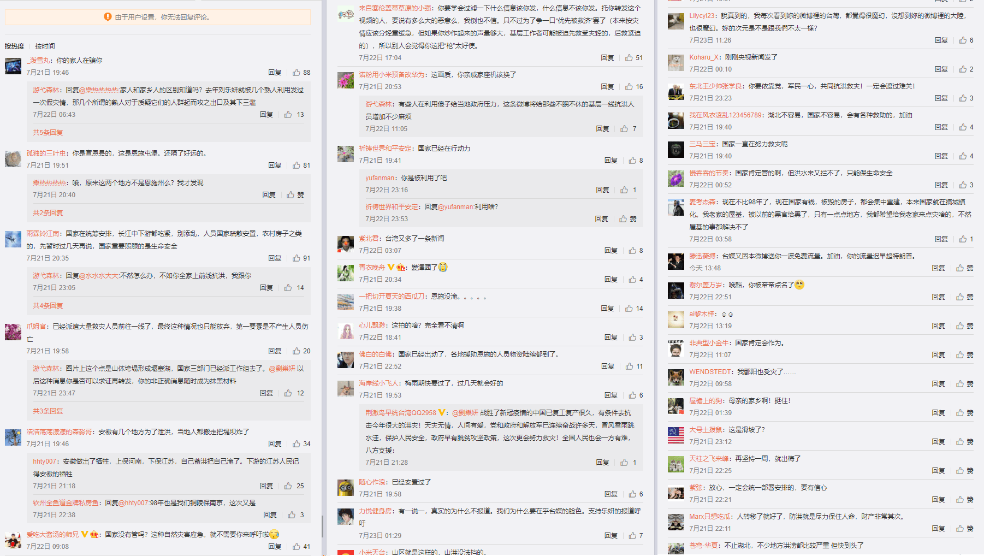The image size is (984, 556).
Task: Reply to the 心儿飘渺 comment
Action: click(x=610, y=337)
